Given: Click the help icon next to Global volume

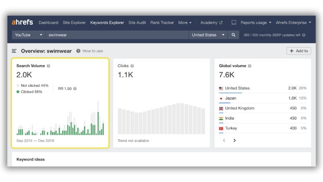Looking at the screenshot, I should click(x=250, y=66).
